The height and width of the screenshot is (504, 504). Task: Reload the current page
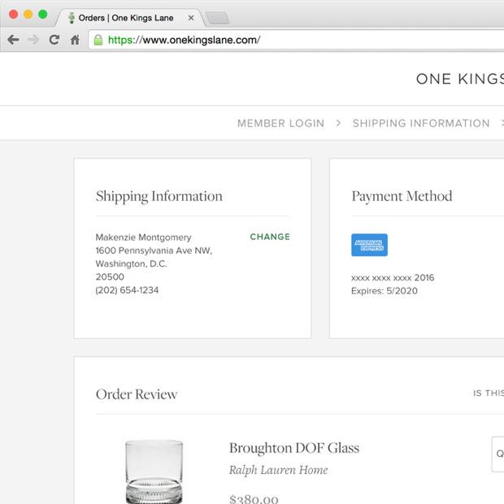[x=54, y=40]
